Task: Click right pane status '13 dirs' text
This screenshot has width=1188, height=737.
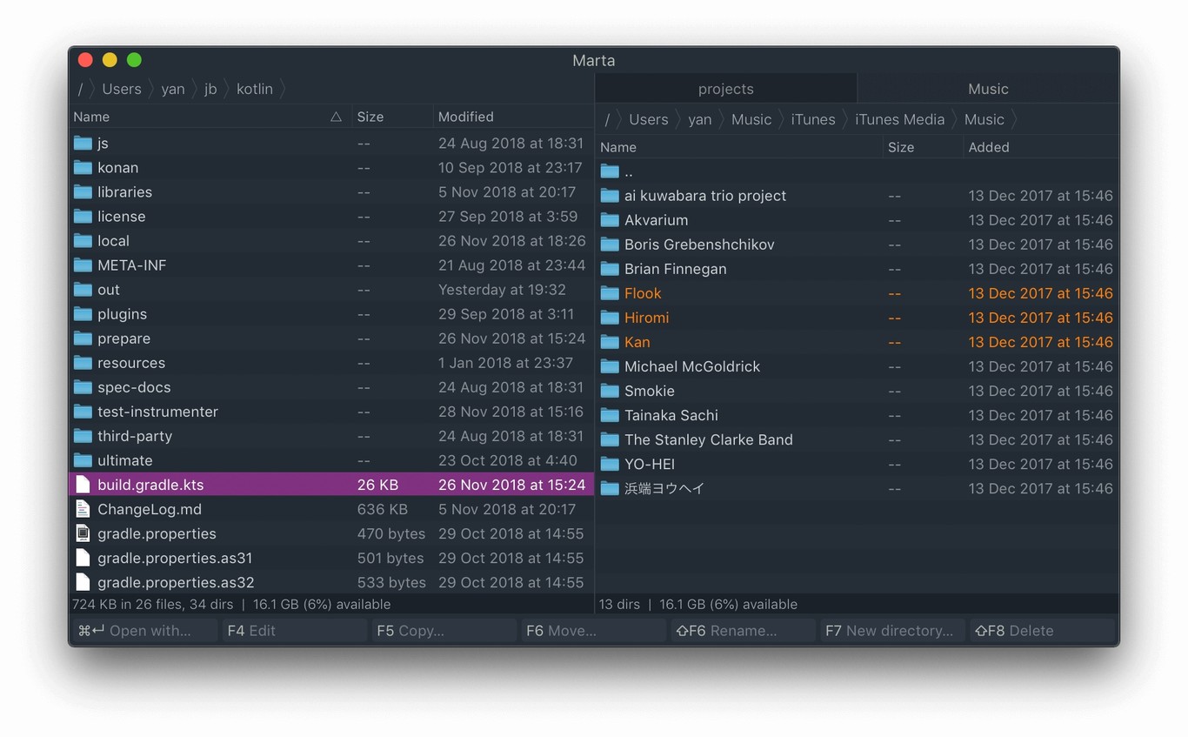Action: (x=619, y=604)
